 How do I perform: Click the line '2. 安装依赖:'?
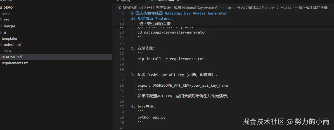(143, 48)
